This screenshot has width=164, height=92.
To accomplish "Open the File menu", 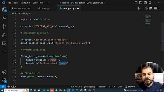I will coord(9,3).
